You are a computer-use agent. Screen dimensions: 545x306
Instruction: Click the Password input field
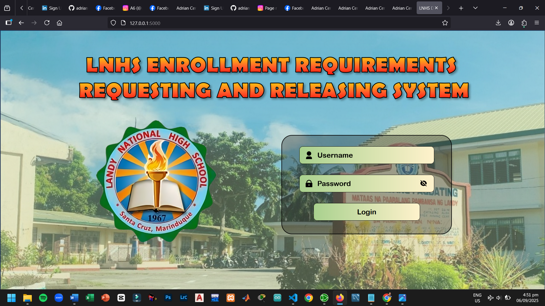[367, 183]
